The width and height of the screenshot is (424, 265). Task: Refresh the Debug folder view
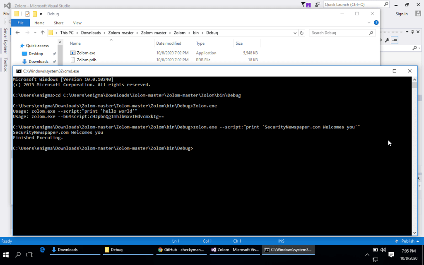(x=302, y=33)
